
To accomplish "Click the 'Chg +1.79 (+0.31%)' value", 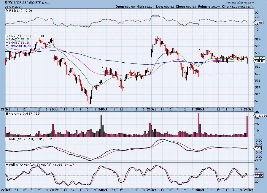I will point(237,7).
